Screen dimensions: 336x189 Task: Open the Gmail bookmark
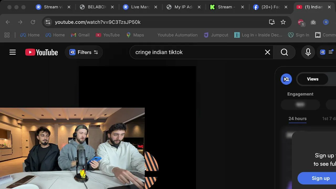[80, 35]
